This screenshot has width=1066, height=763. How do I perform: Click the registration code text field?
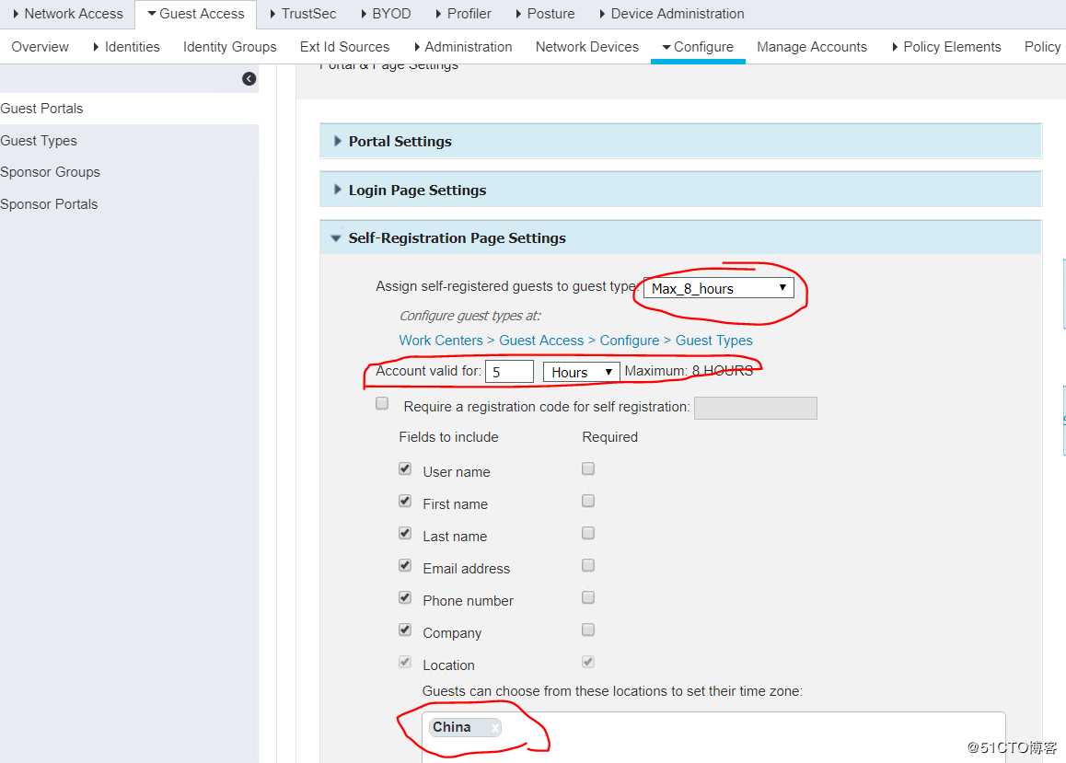pos(755,408)
